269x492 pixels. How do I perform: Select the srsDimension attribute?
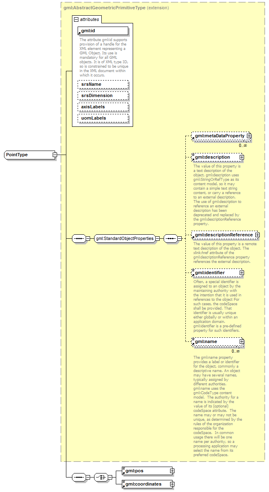click(103, 95)
